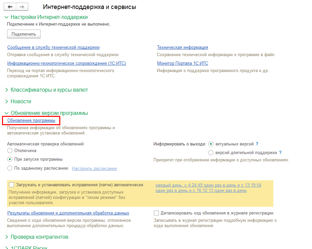
Task: Click the Интернет-поддержка и сервисы title
Action: click(90, 7)
